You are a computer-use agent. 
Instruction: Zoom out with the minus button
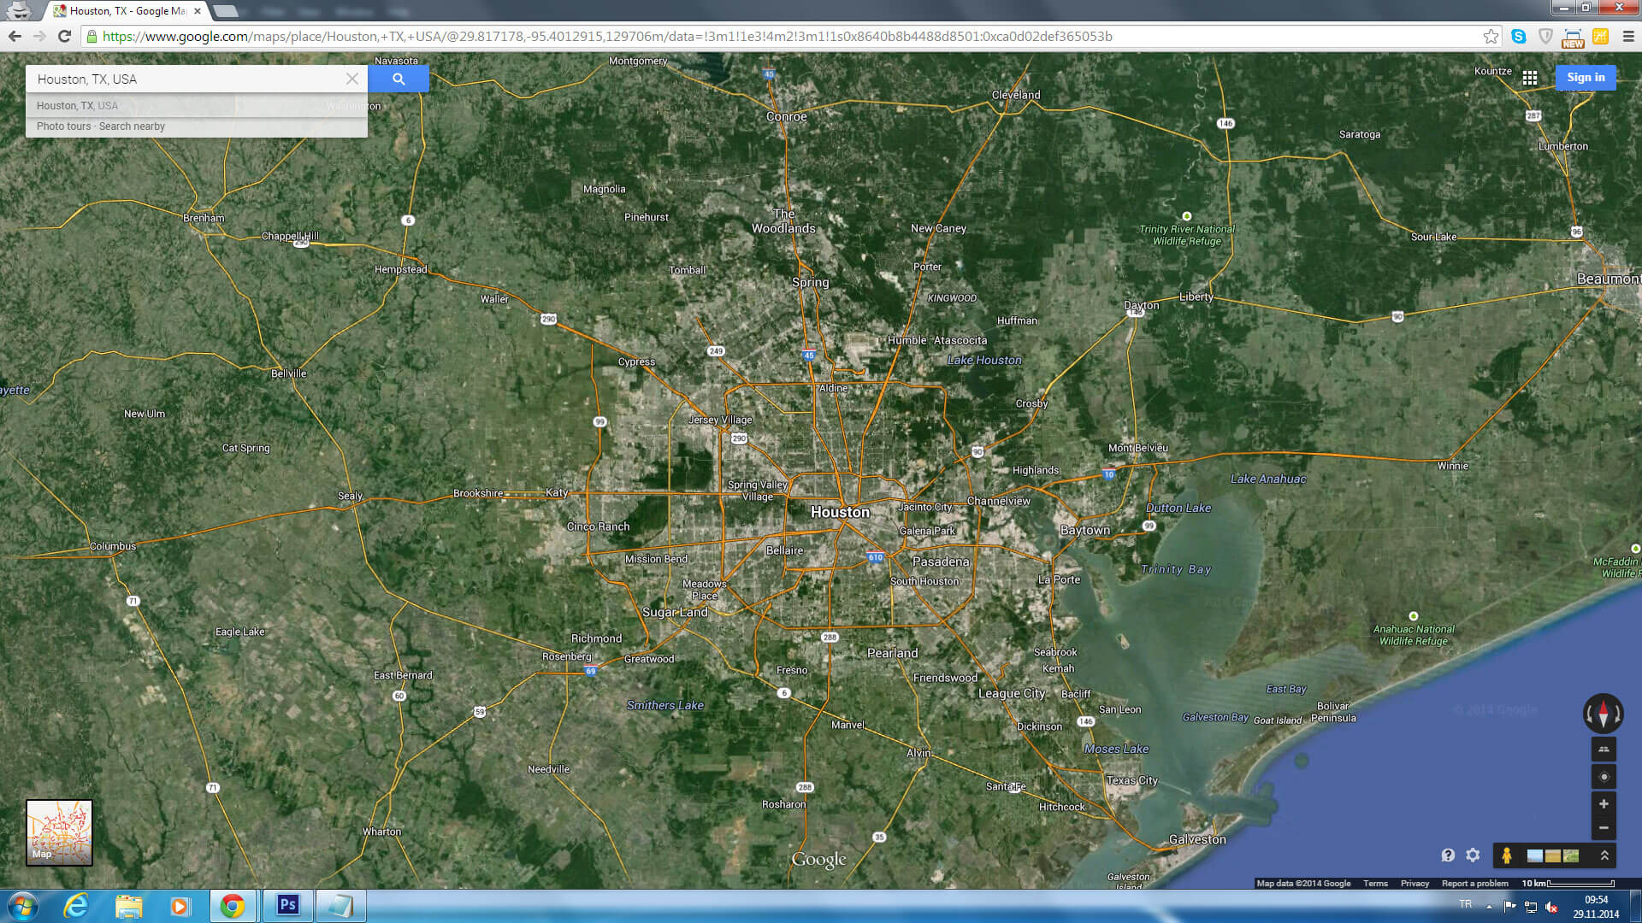[x=1604, y=828]
